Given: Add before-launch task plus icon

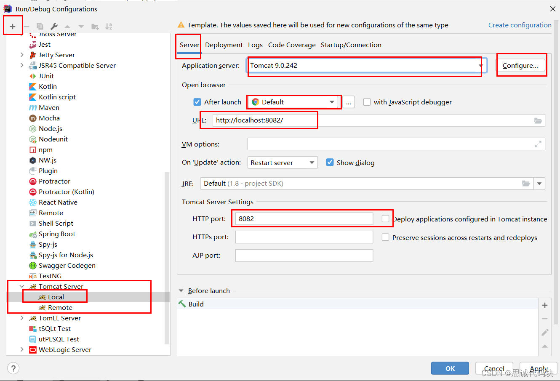Looking at the screenshot, I should pyautogui.click(x=545, y=305).
